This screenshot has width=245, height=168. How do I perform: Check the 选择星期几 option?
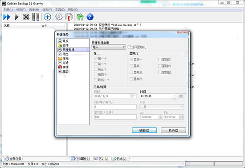click(x=129, y=47)
